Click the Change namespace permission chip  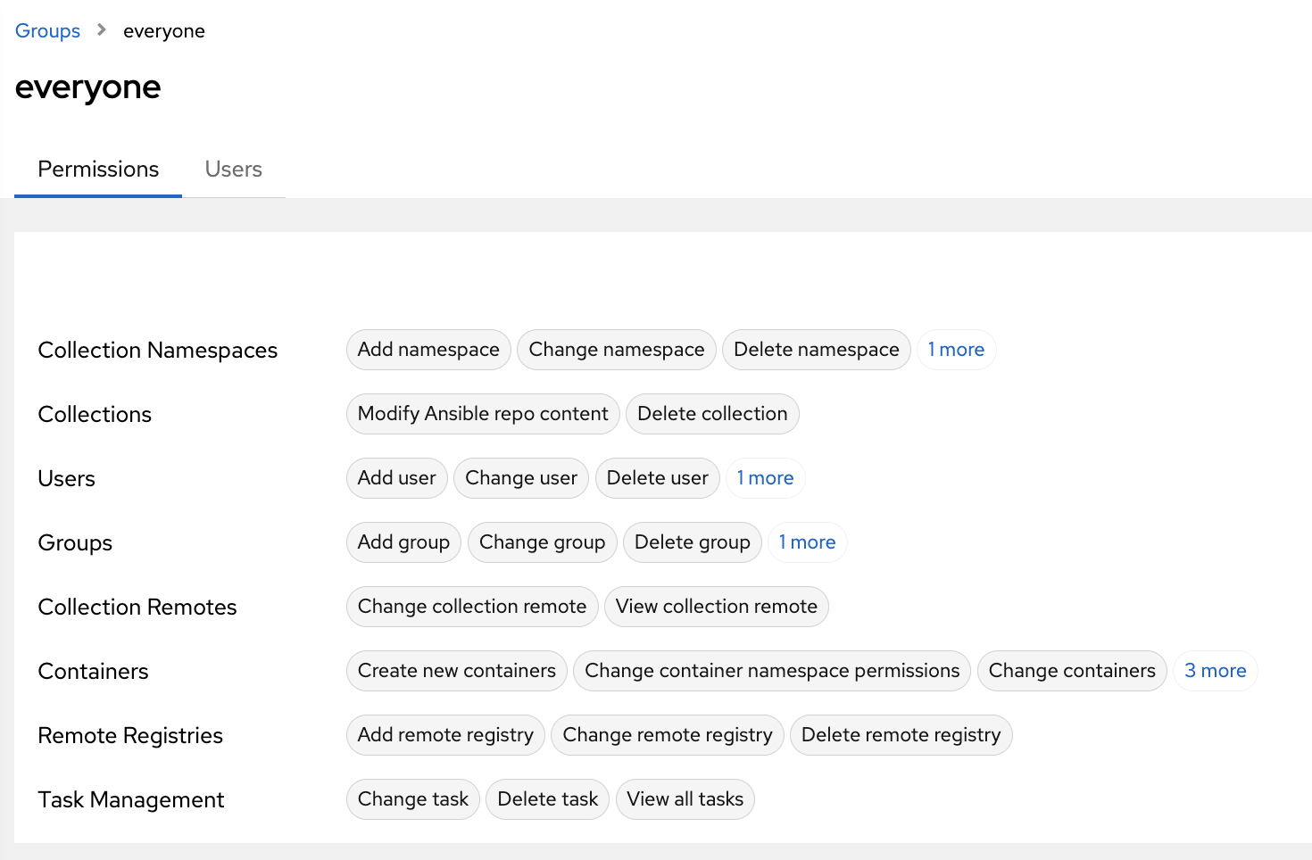(x=617, y=350)
